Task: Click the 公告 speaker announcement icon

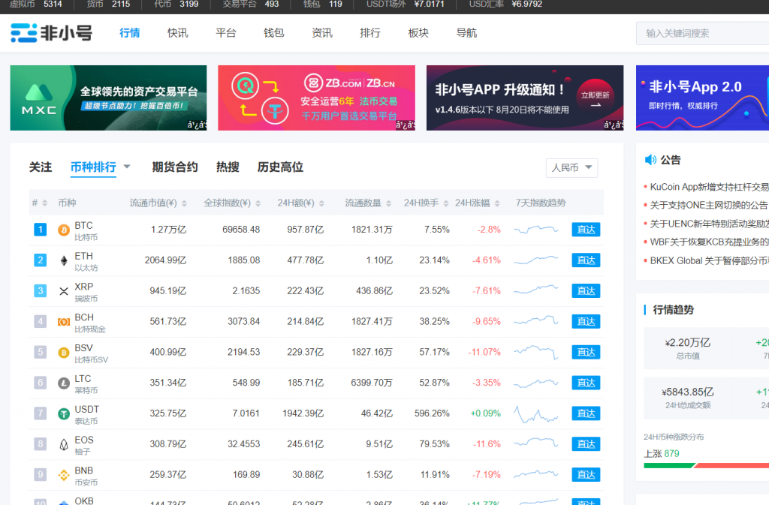Action: pos(650,160)
